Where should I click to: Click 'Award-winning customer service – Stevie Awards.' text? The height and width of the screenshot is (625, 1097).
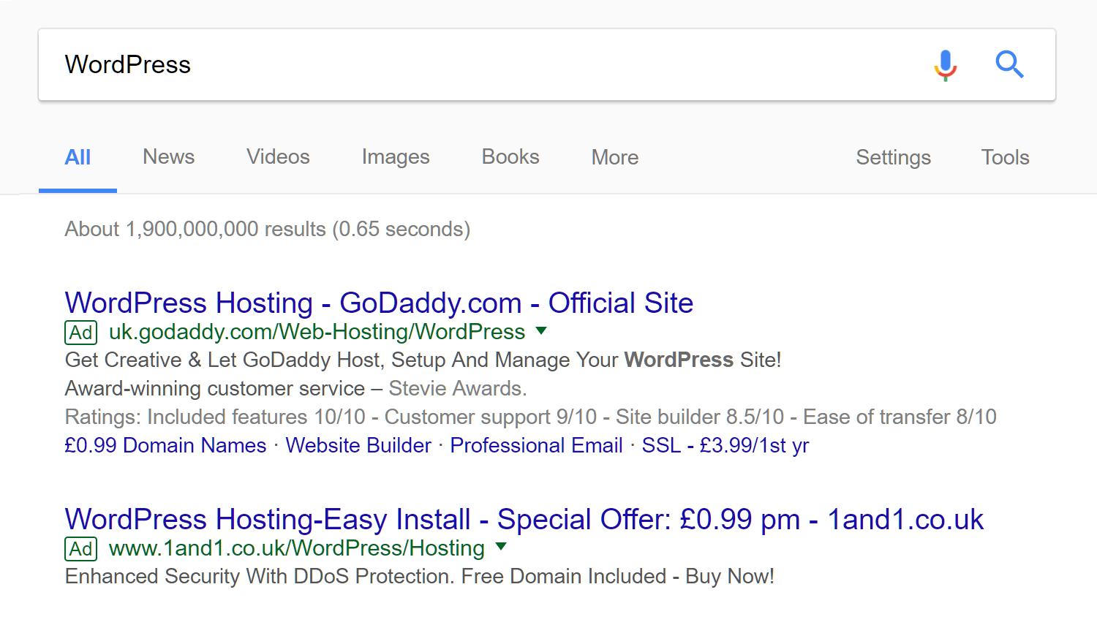tap(296, 388)
